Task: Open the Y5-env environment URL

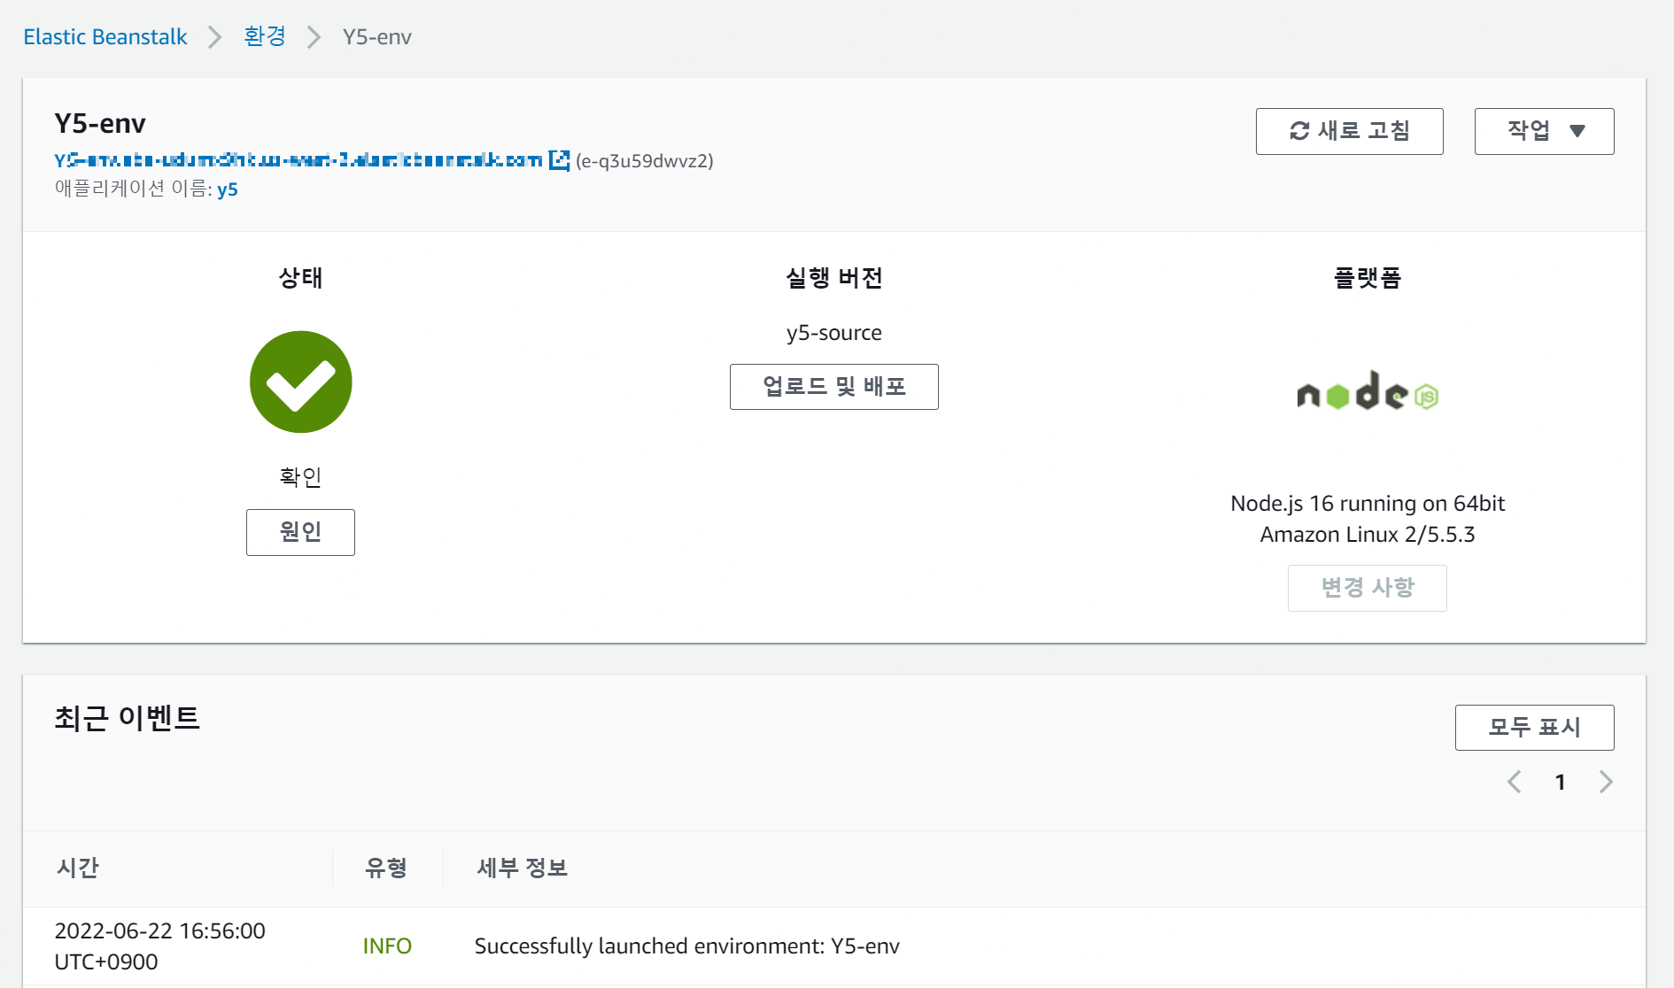Action: coord(298,160)
